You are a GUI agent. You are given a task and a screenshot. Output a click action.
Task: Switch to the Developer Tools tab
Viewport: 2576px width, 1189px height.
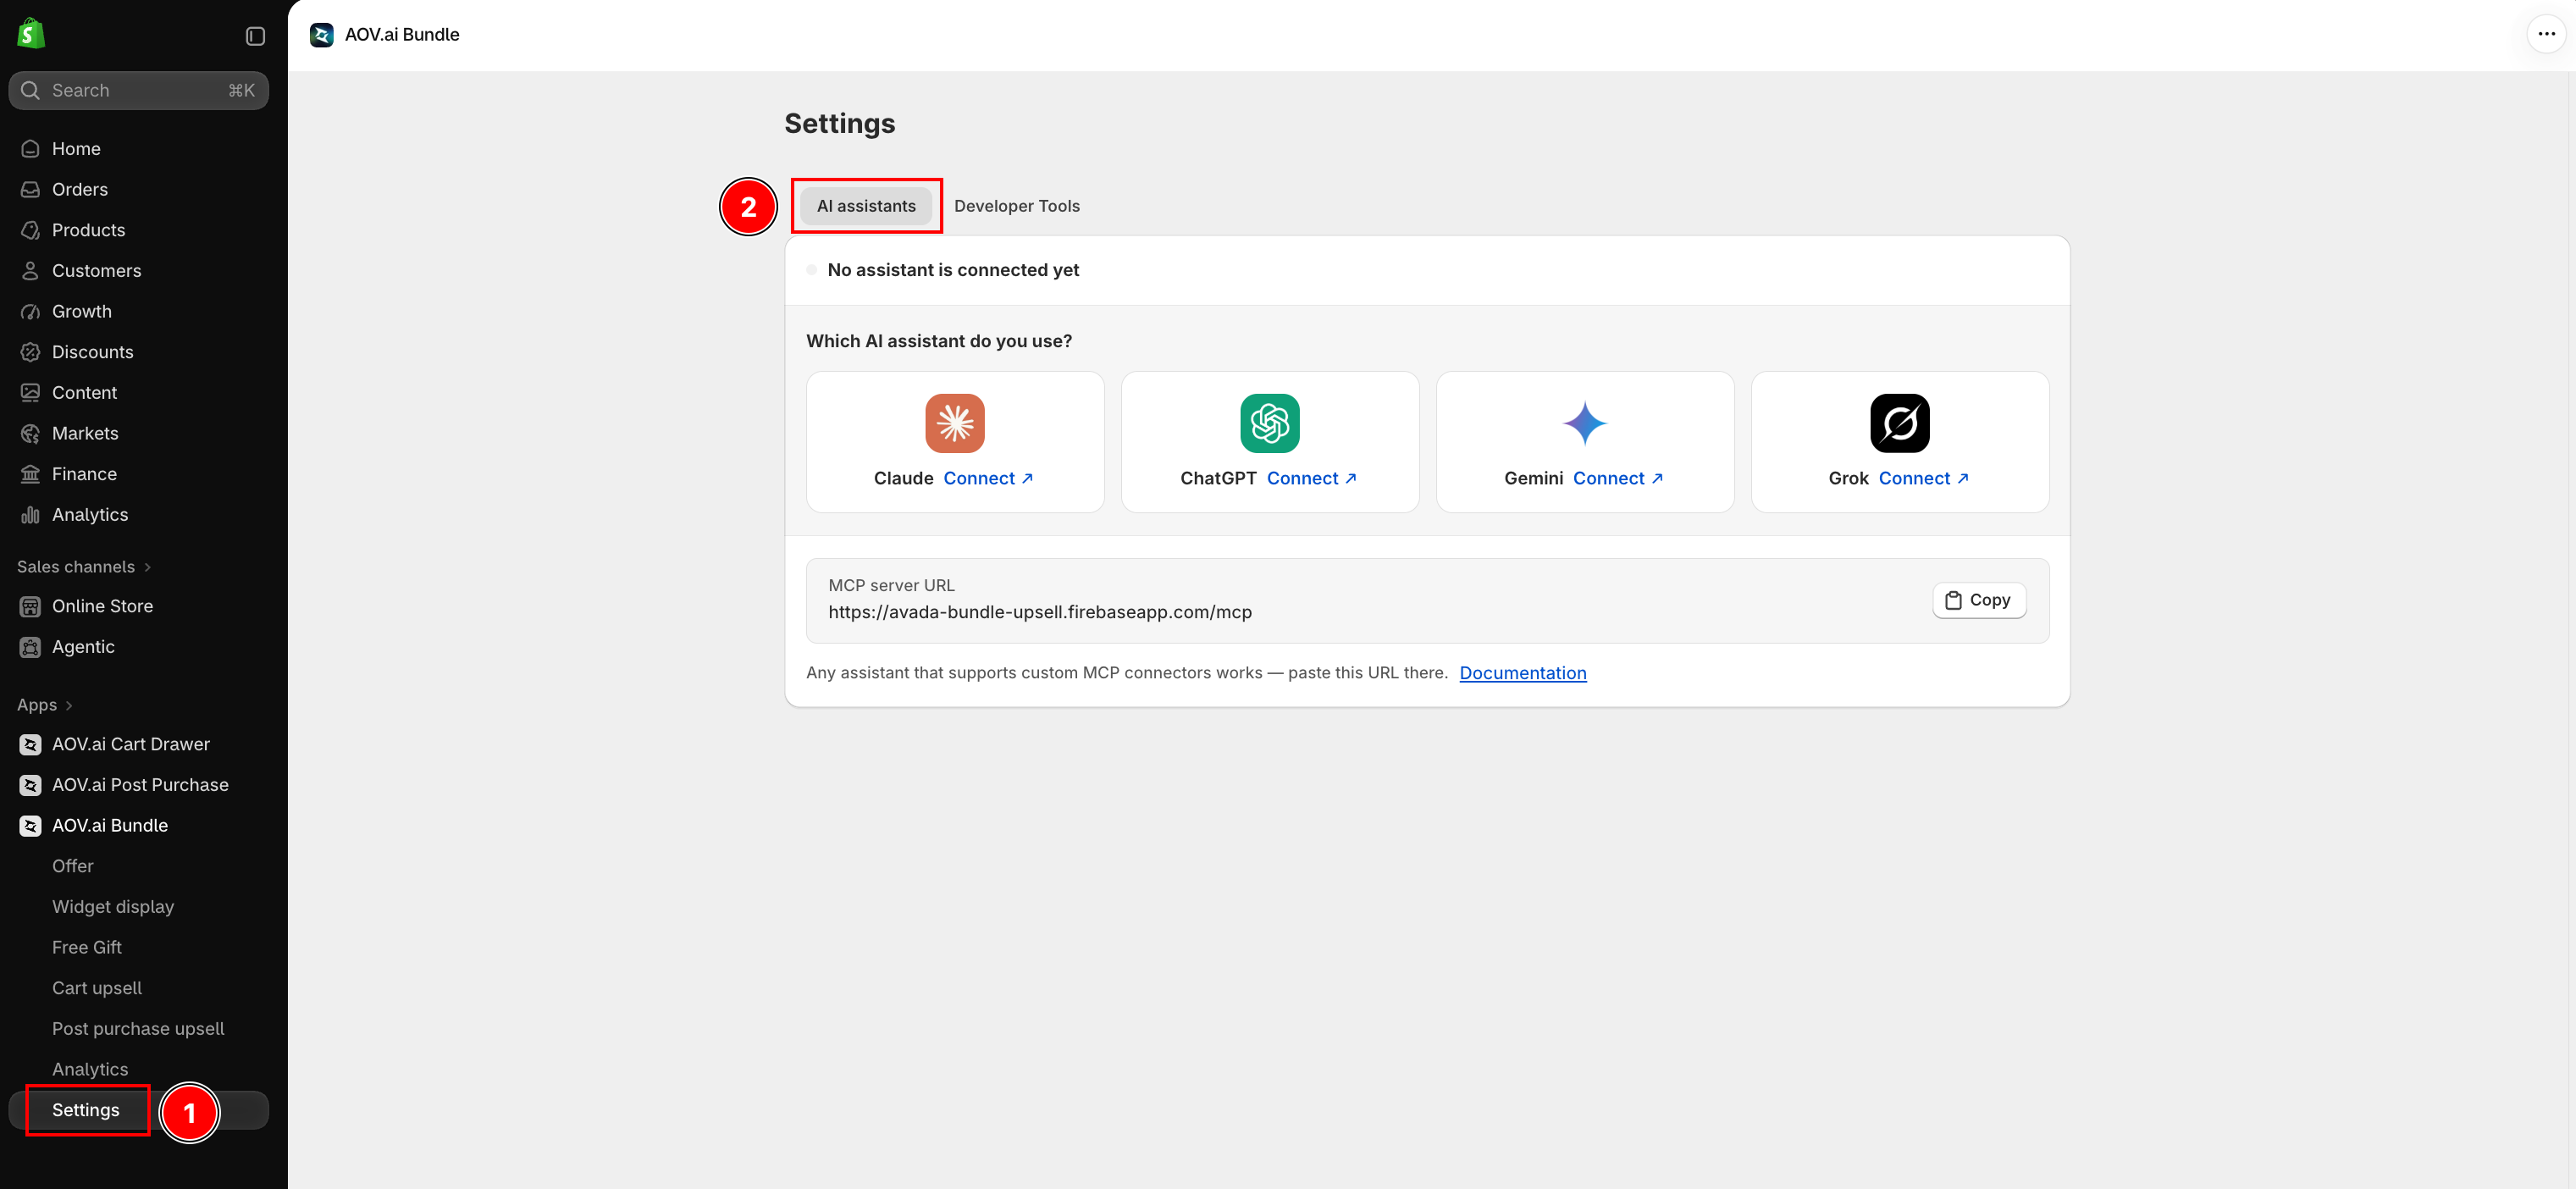(x=1016, y=206)
